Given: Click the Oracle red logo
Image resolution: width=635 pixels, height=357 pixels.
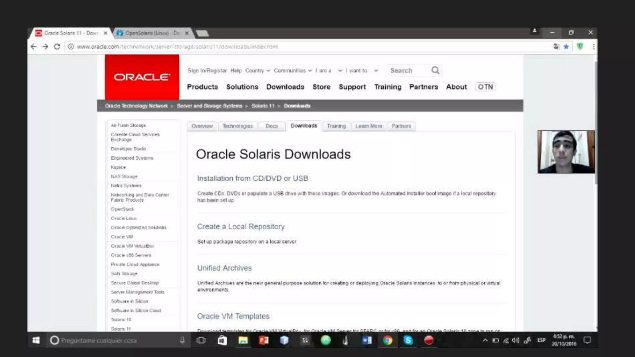Looking at the screenshot, I should click(142, 77).
